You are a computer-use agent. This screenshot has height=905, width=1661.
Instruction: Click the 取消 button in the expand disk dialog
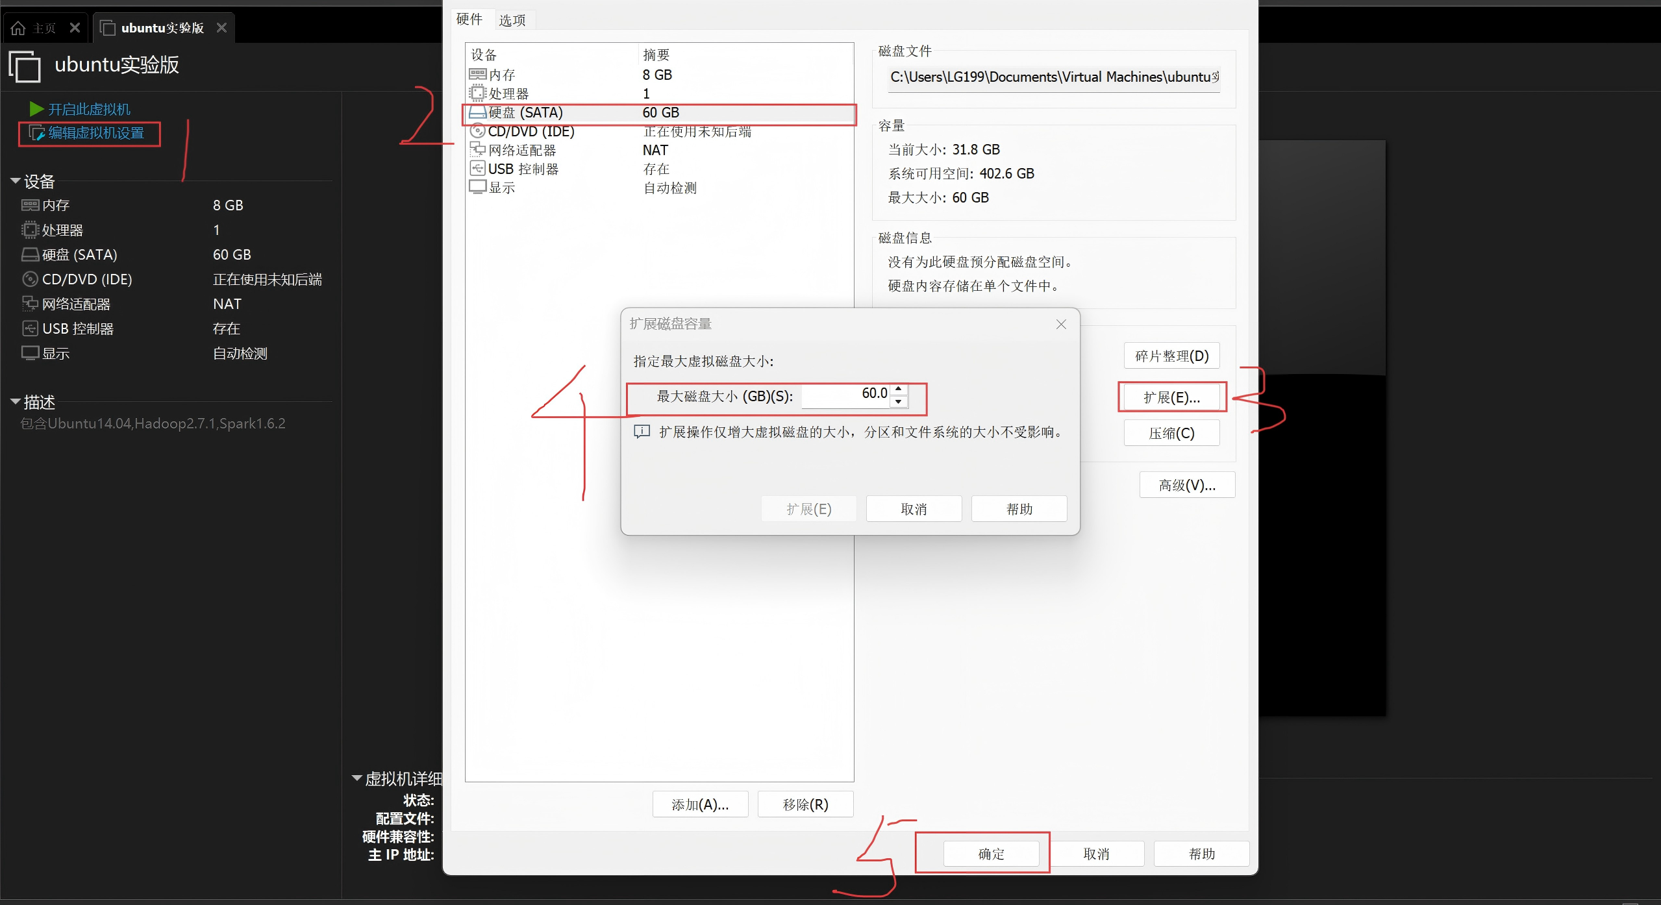click(x=913, y=509)
